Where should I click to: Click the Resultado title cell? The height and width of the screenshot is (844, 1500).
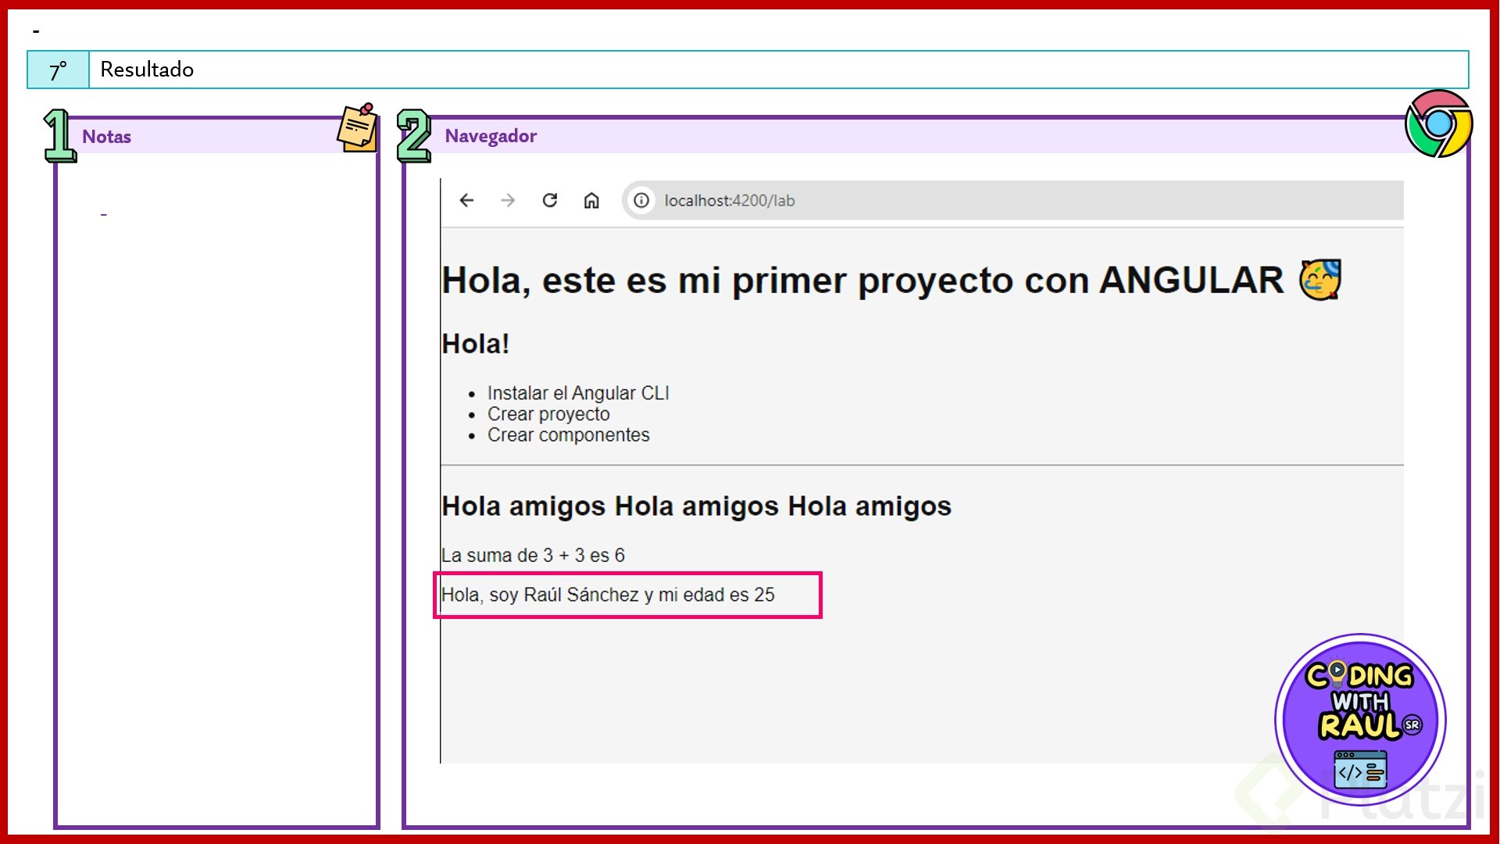pos(777,70)
